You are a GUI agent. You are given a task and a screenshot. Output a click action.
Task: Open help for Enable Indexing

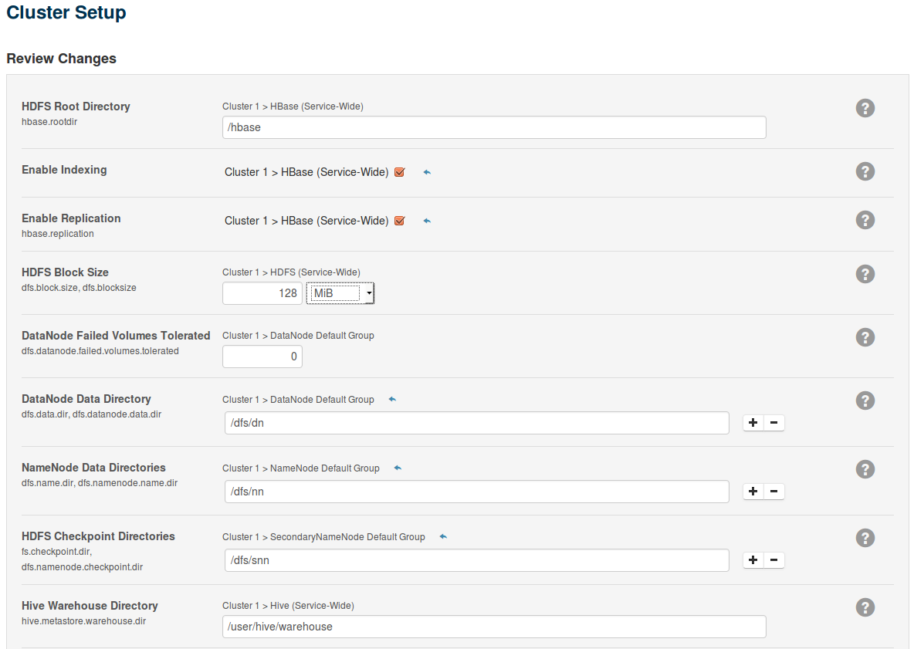(865, 171)
